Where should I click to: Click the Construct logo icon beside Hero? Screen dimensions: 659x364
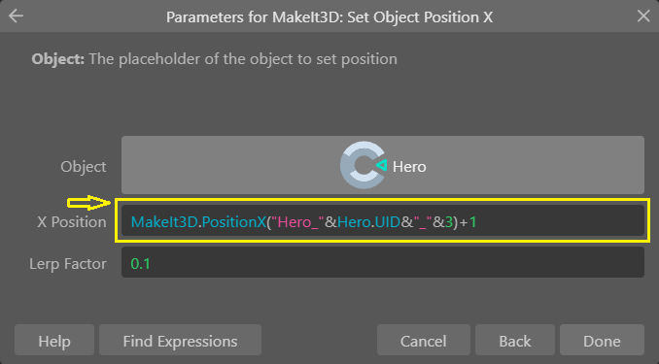[364, 165]
